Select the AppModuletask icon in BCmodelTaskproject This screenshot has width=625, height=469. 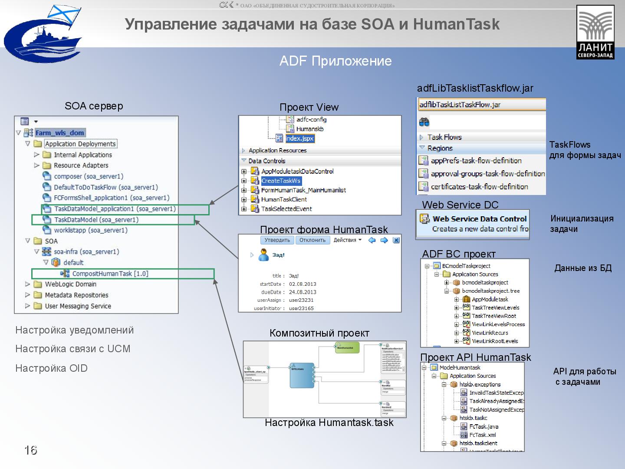point(466,299)
